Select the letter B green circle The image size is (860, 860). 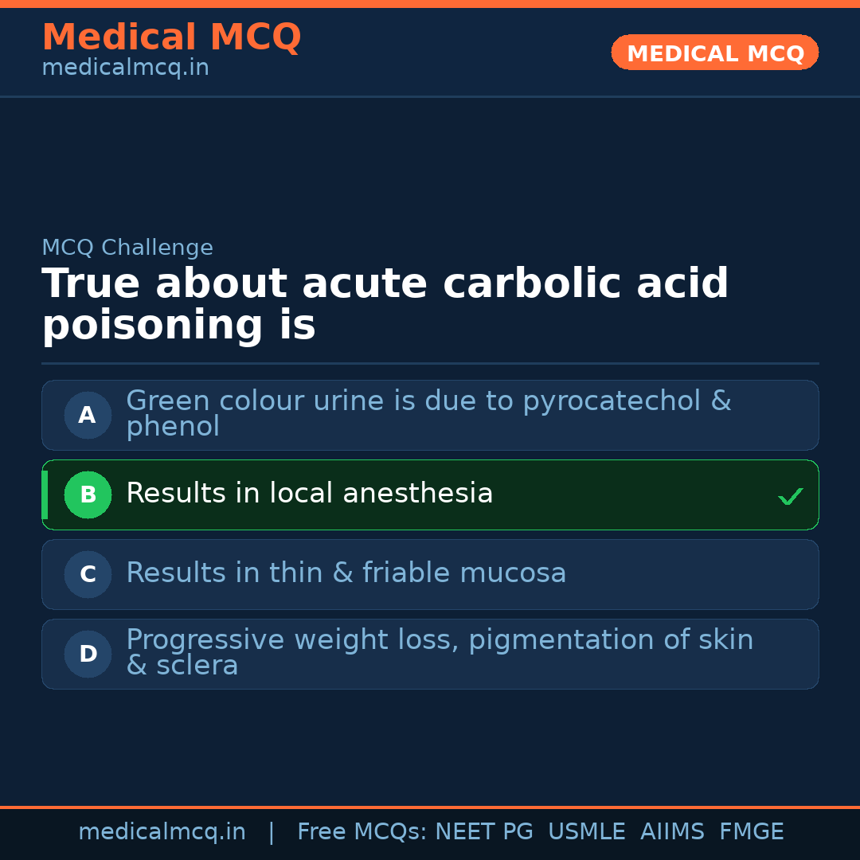[88, 494]
